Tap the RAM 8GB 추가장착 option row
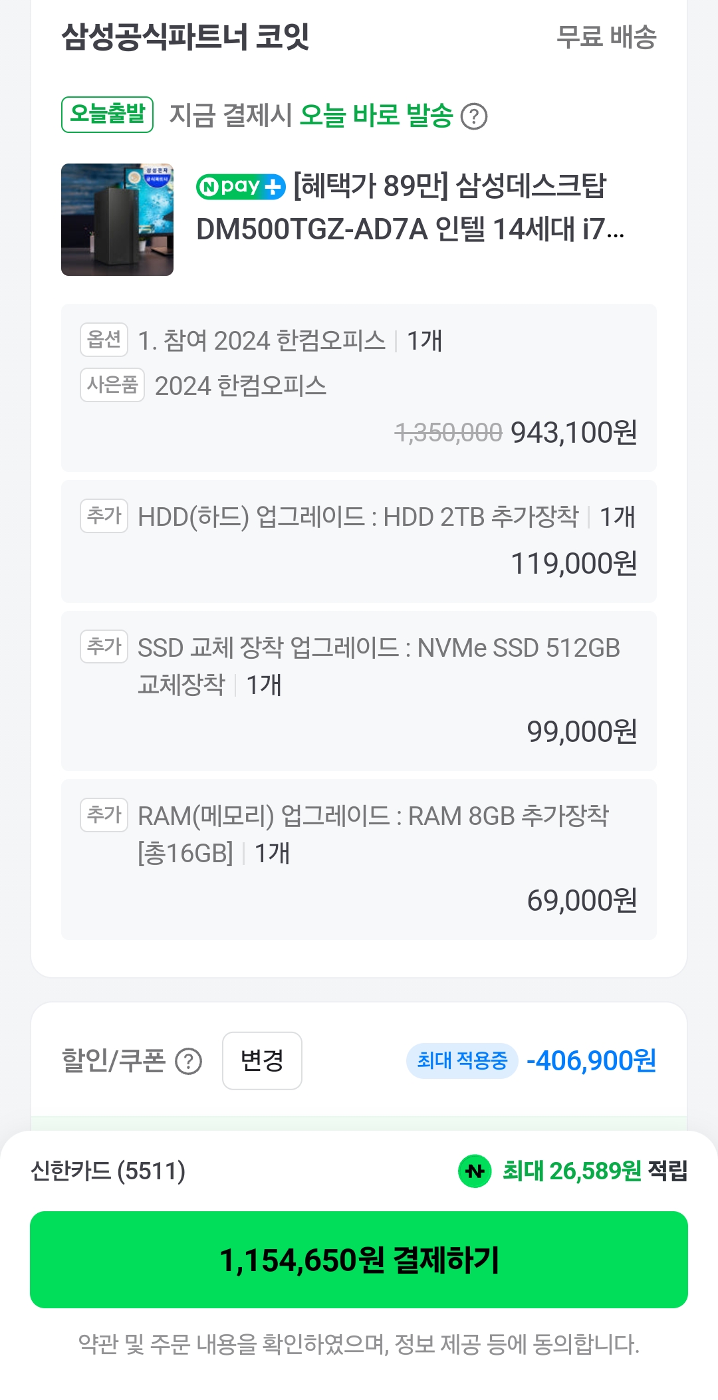Screen dimensions: 718x1400 pyautogui.click(x=359, y=859)
